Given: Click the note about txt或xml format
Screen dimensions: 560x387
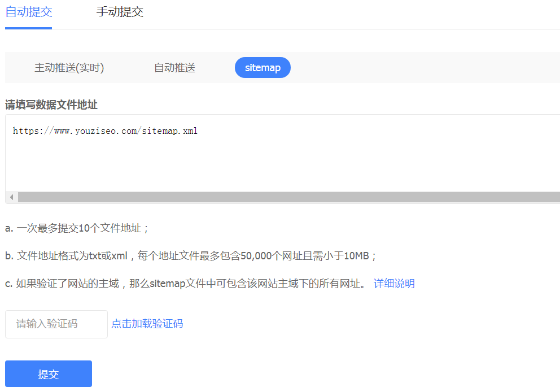Looking at the screenshot, I should click(191, 256).
